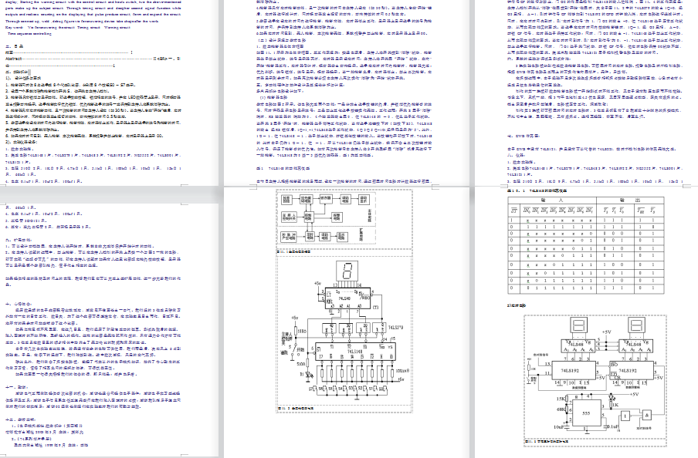Viewport: 698px width, 458px height.
Task: Click the "0.1uF" capacitor label
Action: pos(612,427)
